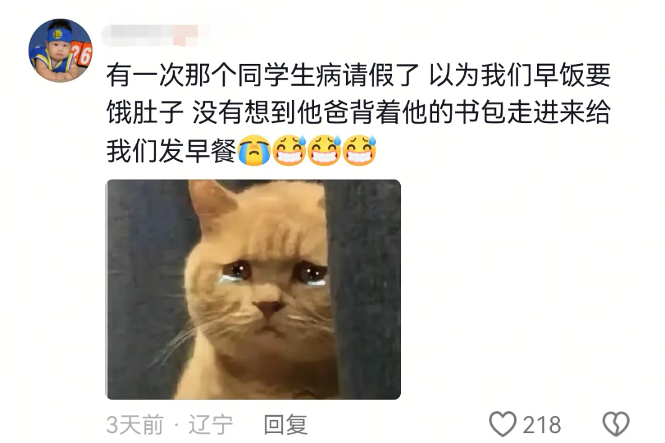Viewport: 665px width, 443px height.
Task: Click the middle sweat-grin emoji
Action: pyautogui.click(x=324, y=150)
